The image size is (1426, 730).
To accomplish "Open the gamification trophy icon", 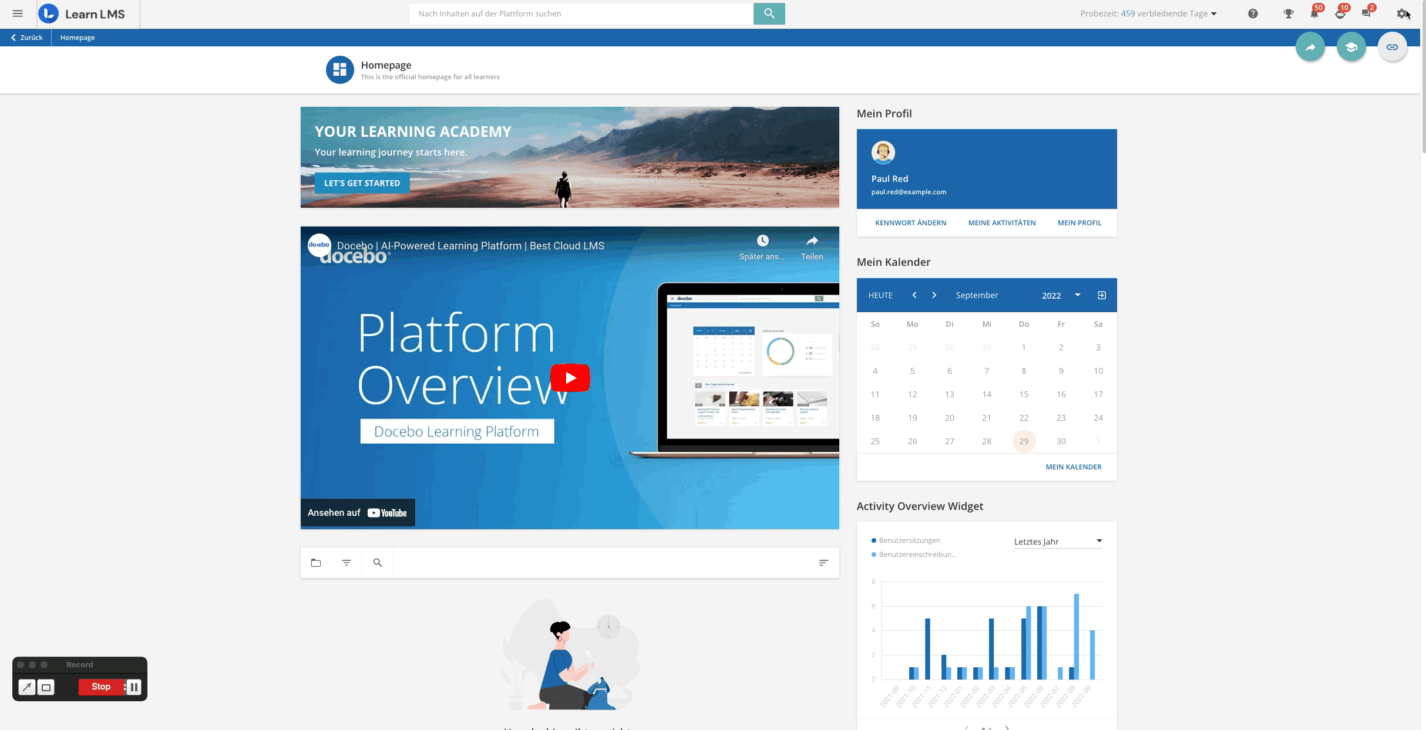I will [x=1288, y=13].
